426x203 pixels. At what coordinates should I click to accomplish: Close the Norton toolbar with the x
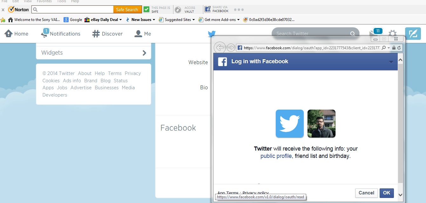tap(3, 10)
